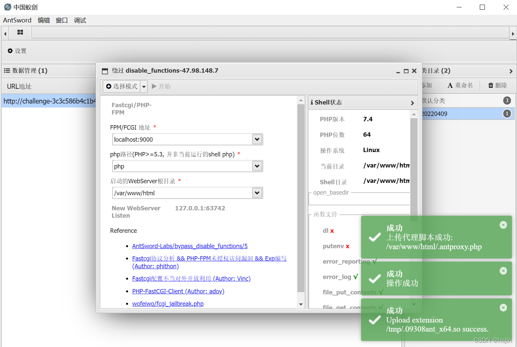Close the 绕过 disable_functions dialog
517x347 pixels.
click(x=414, y=71)
